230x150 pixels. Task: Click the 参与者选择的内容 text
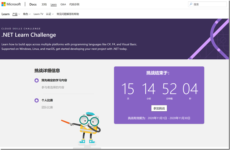click(x=53, y=87)
